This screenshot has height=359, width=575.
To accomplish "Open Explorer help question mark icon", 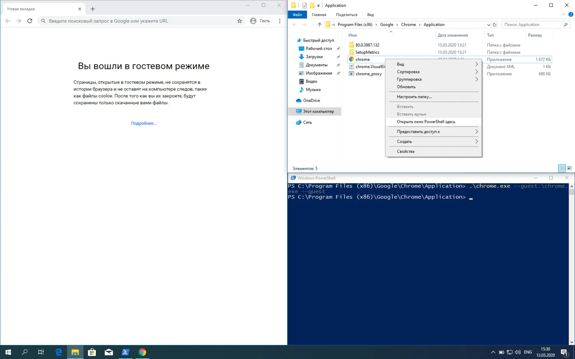I will tap(571, 15).
